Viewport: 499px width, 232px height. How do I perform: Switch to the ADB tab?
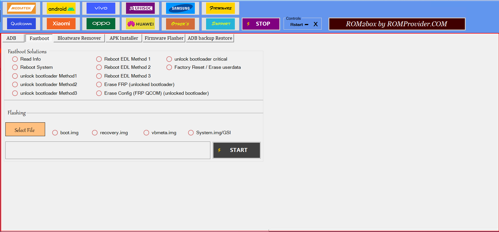(13, 38)
